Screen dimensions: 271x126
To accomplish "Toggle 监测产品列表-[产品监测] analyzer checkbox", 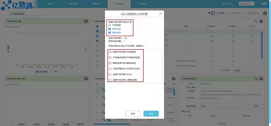I will [110, 52].
